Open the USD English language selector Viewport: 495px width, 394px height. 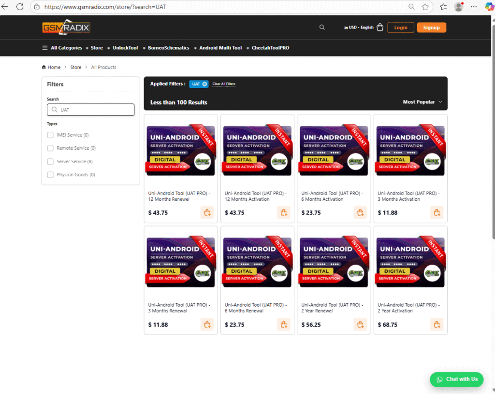tap(358, 28)
